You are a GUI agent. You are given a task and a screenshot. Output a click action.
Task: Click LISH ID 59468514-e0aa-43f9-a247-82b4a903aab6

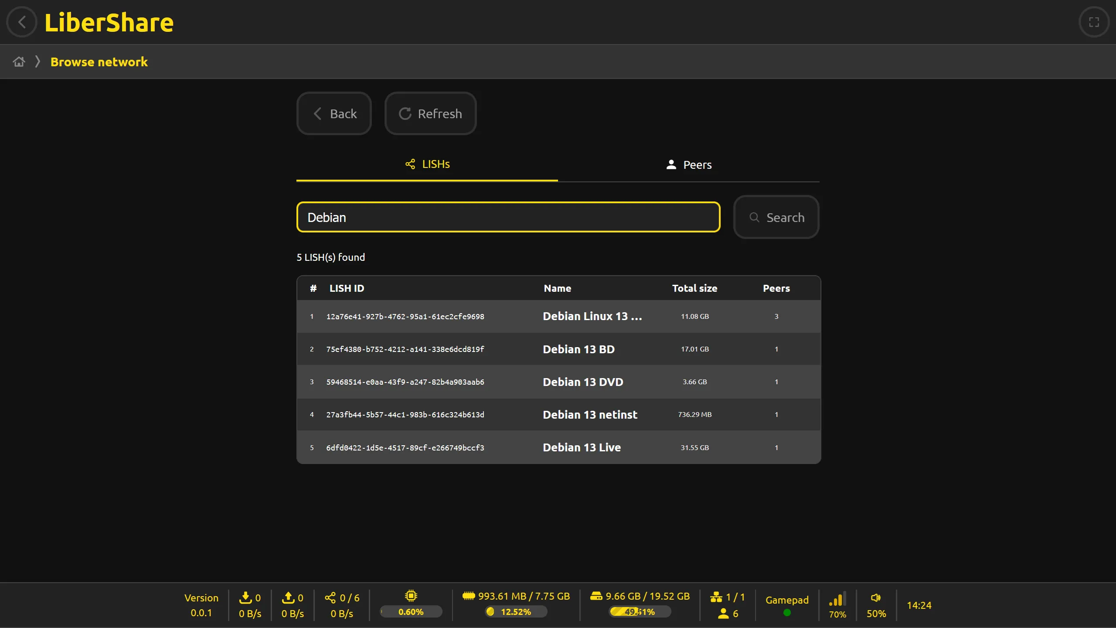coord(405,382)
